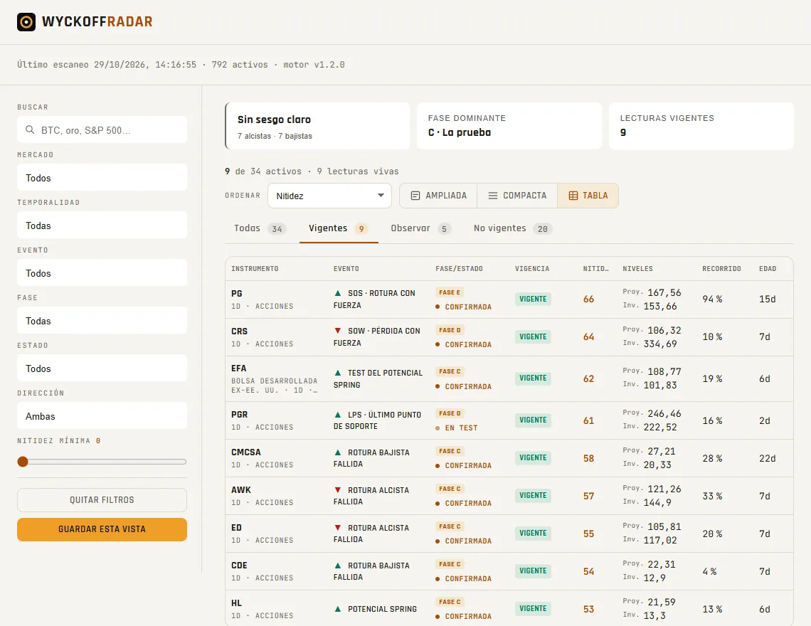Click the Lecturas Vigentes summary card
This screenshot has width=811, height=626.
click(x=701, y=126)
